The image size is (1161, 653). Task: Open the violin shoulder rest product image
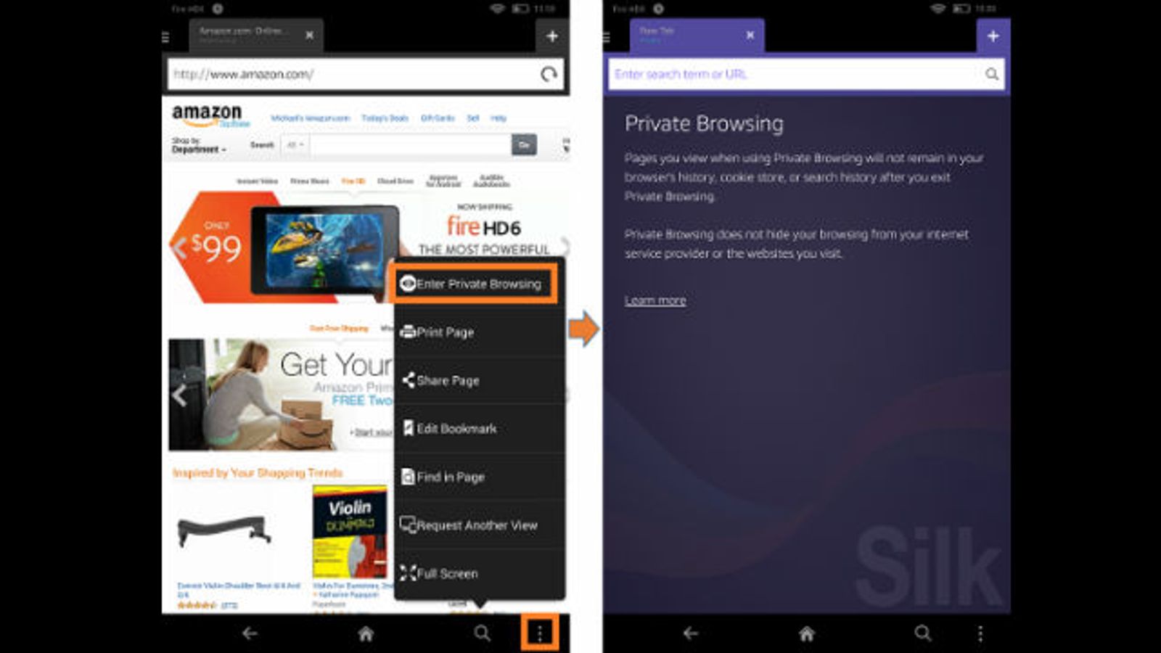coord(225,531)
